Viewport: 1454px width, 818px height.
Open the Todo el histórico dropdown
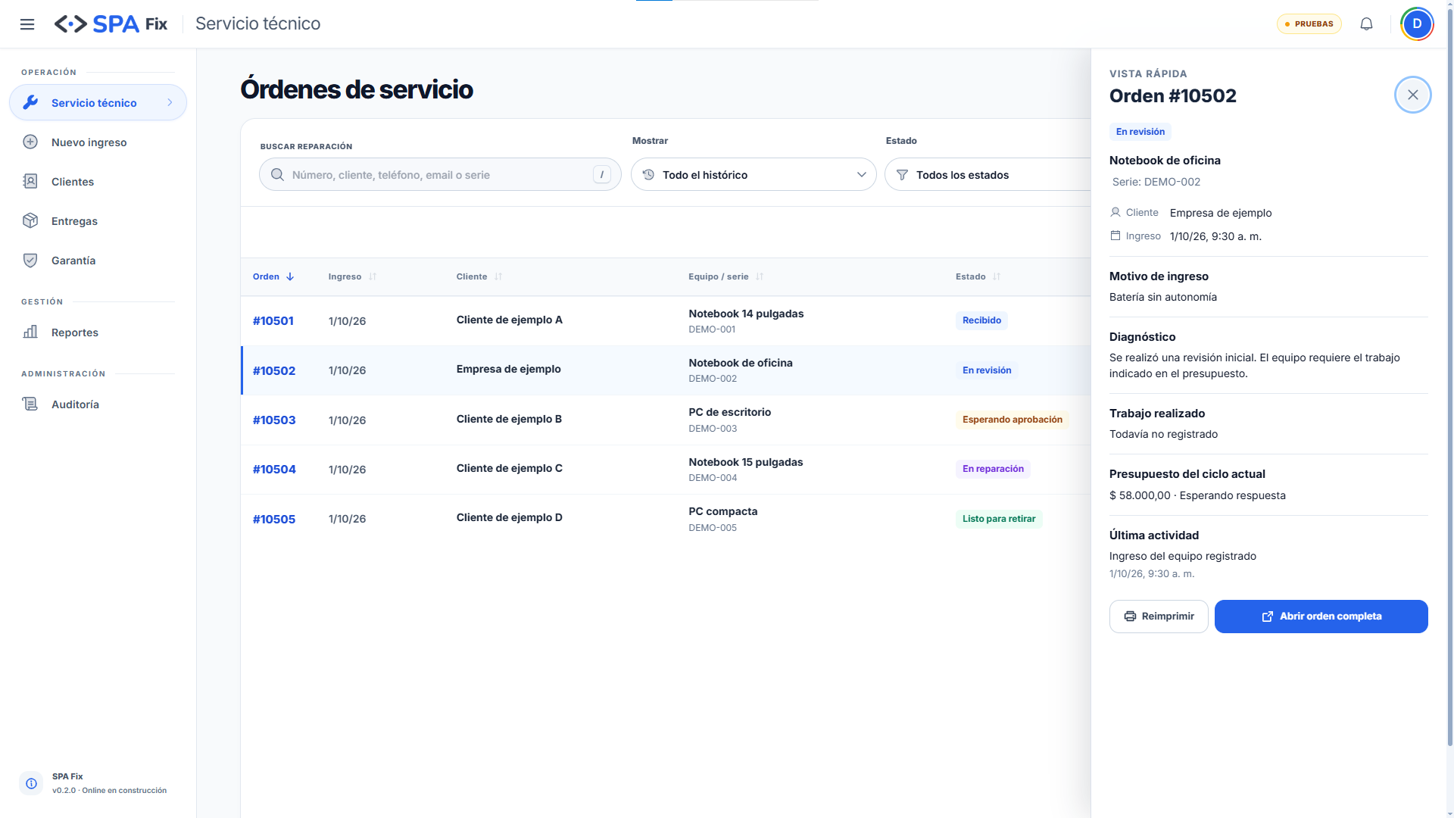[754, 174]
